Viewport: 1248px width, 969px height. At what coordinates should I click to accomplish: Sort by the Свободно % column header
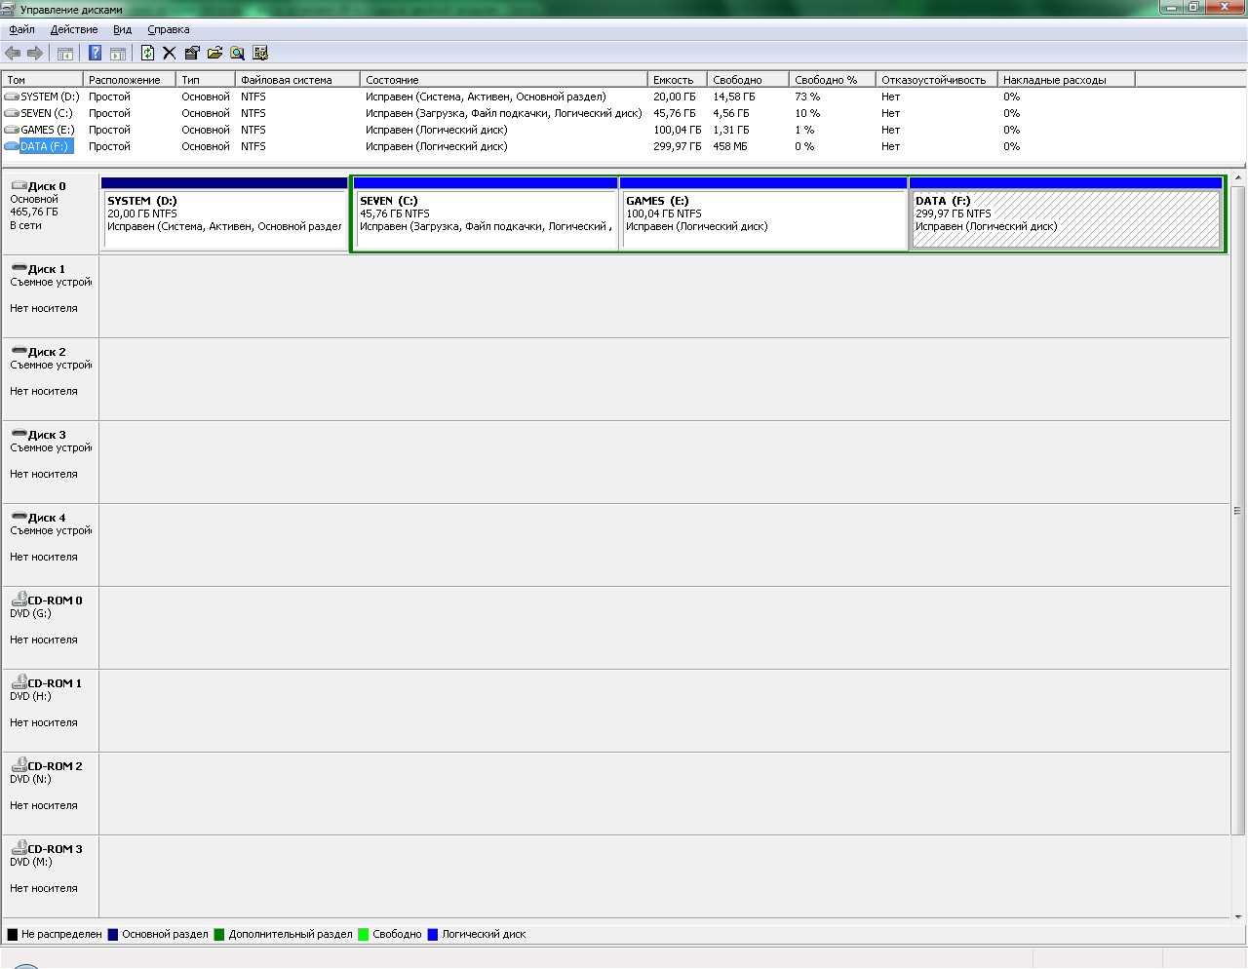coord(832,80)
